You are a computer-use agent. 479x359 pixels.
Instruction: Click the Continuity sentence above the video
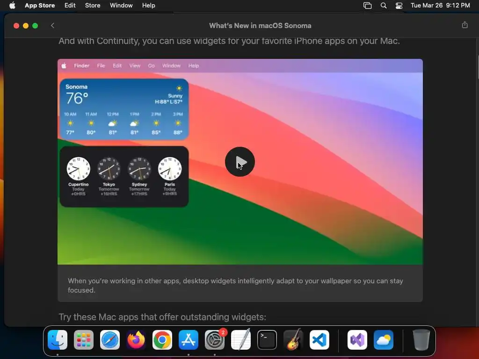coord(229,41)
